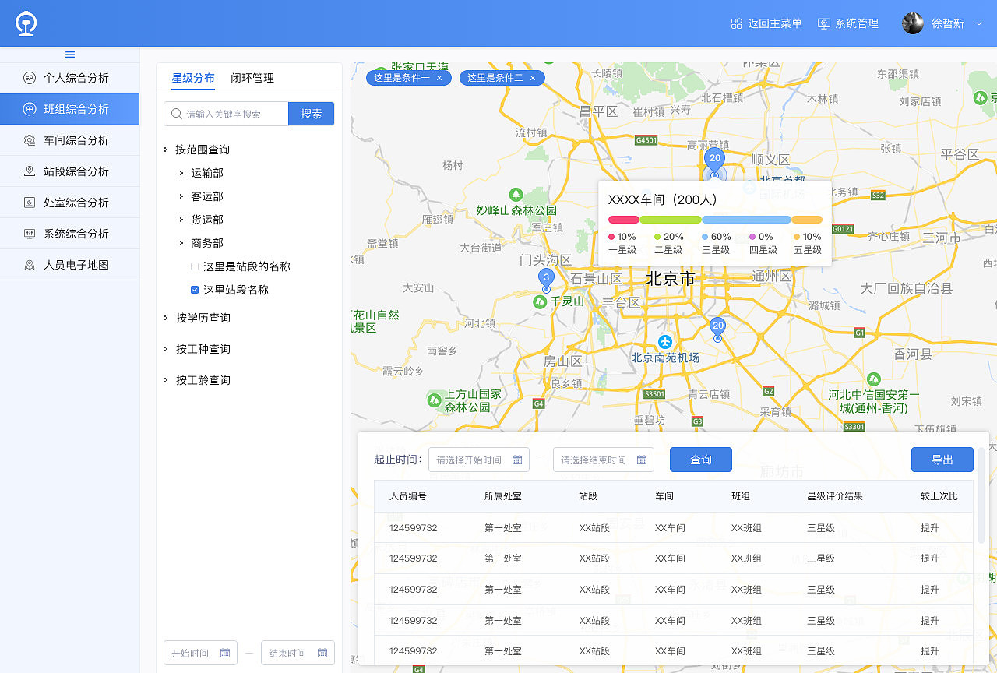Open the user dropdown next to 徐哲新
Screen dimensions: 997x673
click(979, 23)
